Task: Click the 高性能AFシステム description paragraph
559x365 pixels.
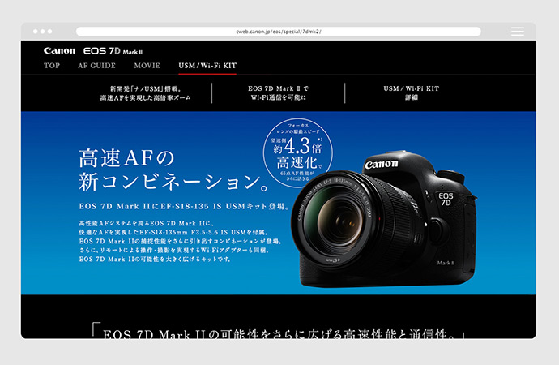Action: 180,241
